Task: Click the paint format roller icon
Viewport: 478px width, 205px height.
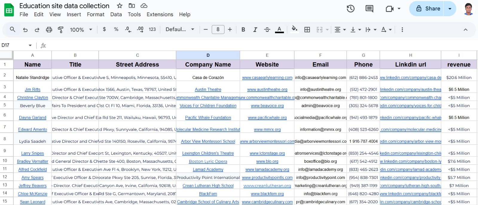Action: 61,30
